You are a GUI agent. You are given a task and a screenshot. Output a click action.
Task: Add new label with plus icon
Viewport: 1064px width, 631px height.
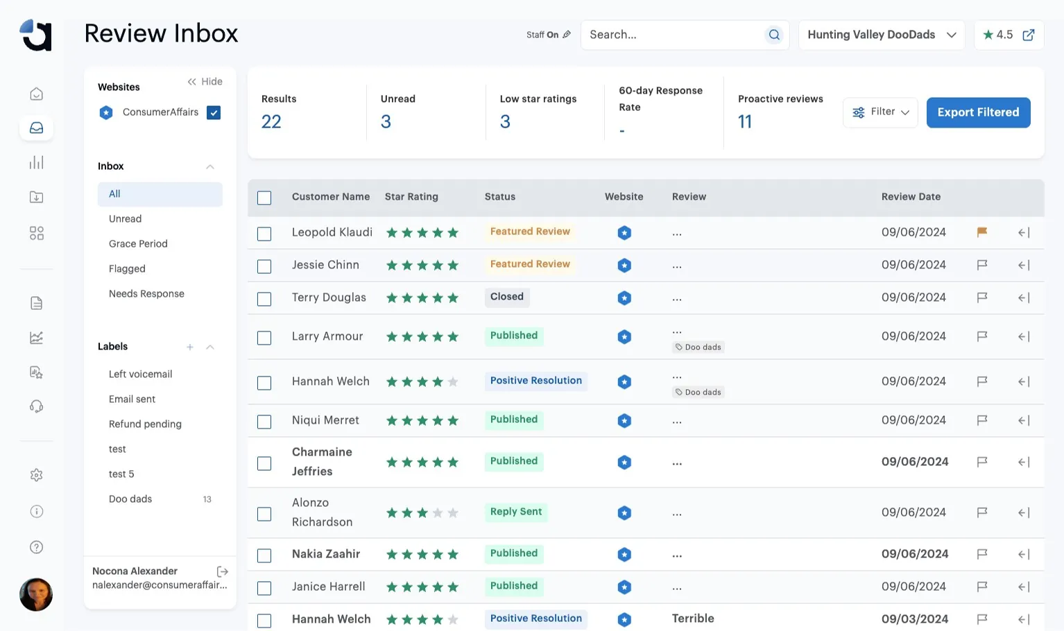click(x=190, y=347)
